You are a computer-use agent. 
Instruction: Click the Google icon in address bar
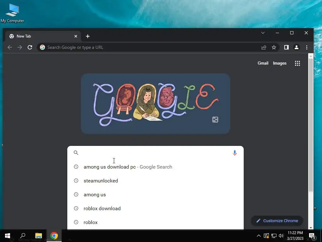click(x=42, y=47)
